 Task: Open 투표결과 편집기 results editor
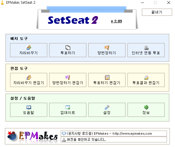(146, 80)
